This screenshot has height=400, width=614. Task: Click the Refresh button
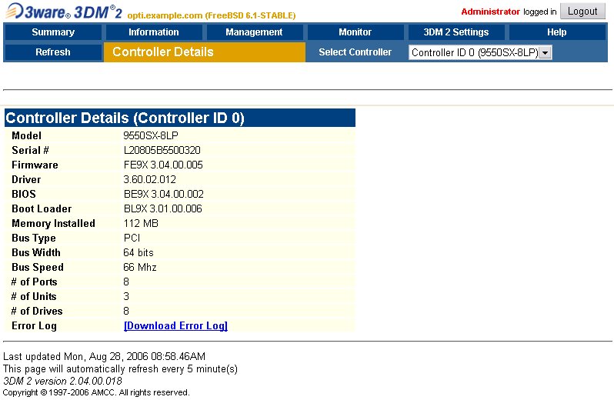(53, 52)
